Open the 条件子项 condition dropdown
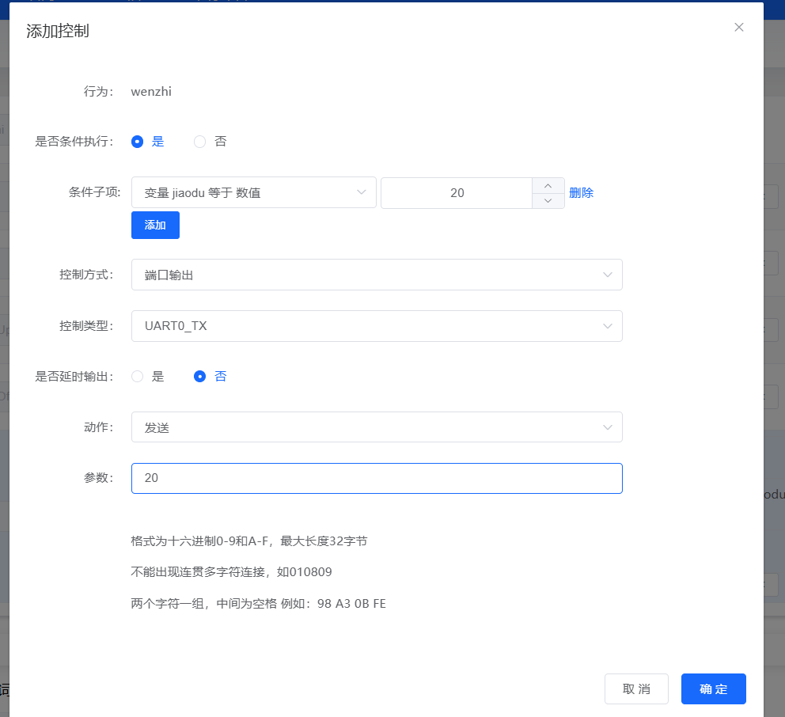 pyautogui.click(x=253, y=192)
